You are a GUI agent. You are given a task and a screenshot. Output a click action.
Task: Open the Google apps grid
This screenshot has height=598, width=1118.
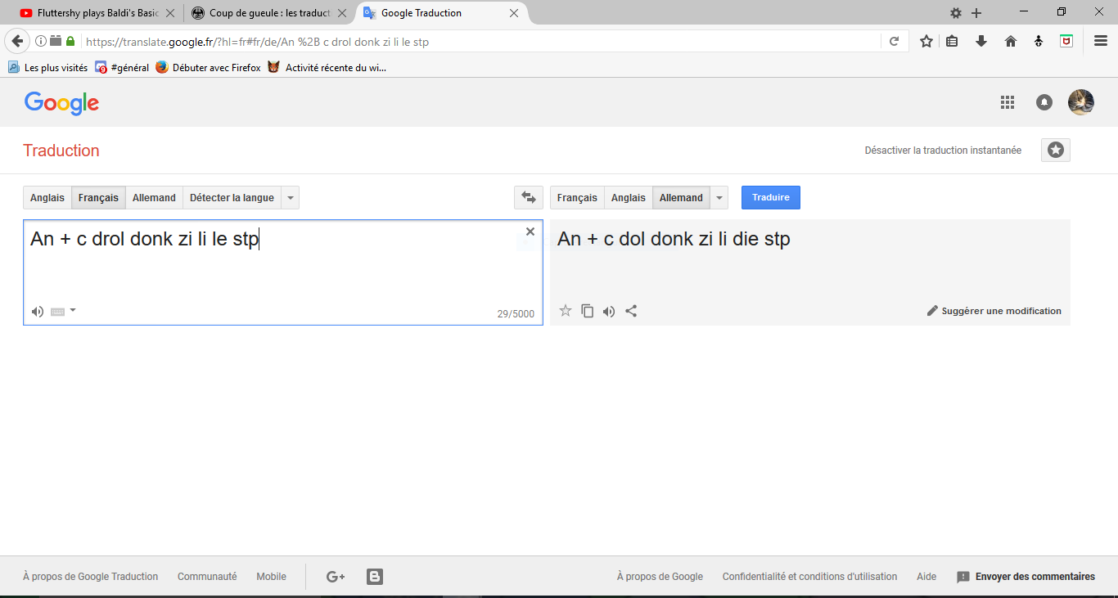[1008, 102]
